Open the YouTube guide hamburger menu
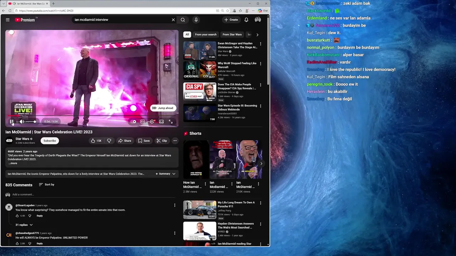Image resolution: width=456 pixels, height=256 pixels. click(x=7, y=20)
